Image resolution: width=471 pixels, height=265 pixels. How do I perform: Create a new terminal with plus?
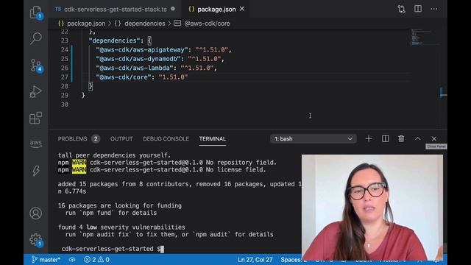[x=369, y=138]
